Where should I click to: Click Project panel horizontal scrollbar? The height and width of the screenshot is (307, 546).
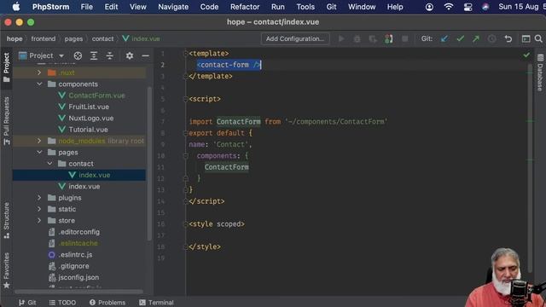coord(78,292)
